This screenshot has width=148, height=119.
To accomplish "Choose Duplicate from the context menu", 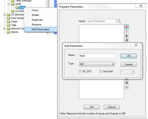I will click(37, 20).
